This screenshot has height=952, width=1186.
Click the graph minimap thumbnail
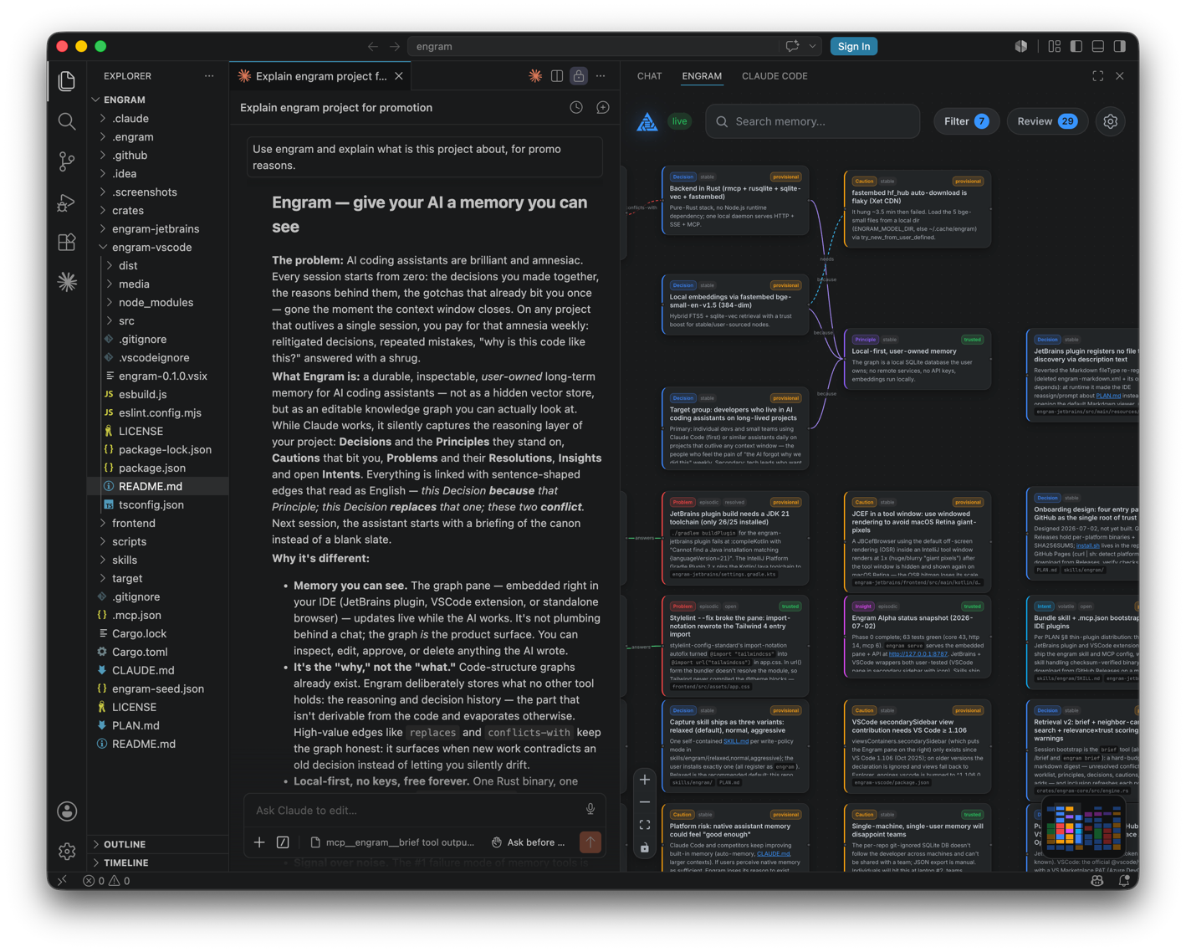[x=1083, y=828]
